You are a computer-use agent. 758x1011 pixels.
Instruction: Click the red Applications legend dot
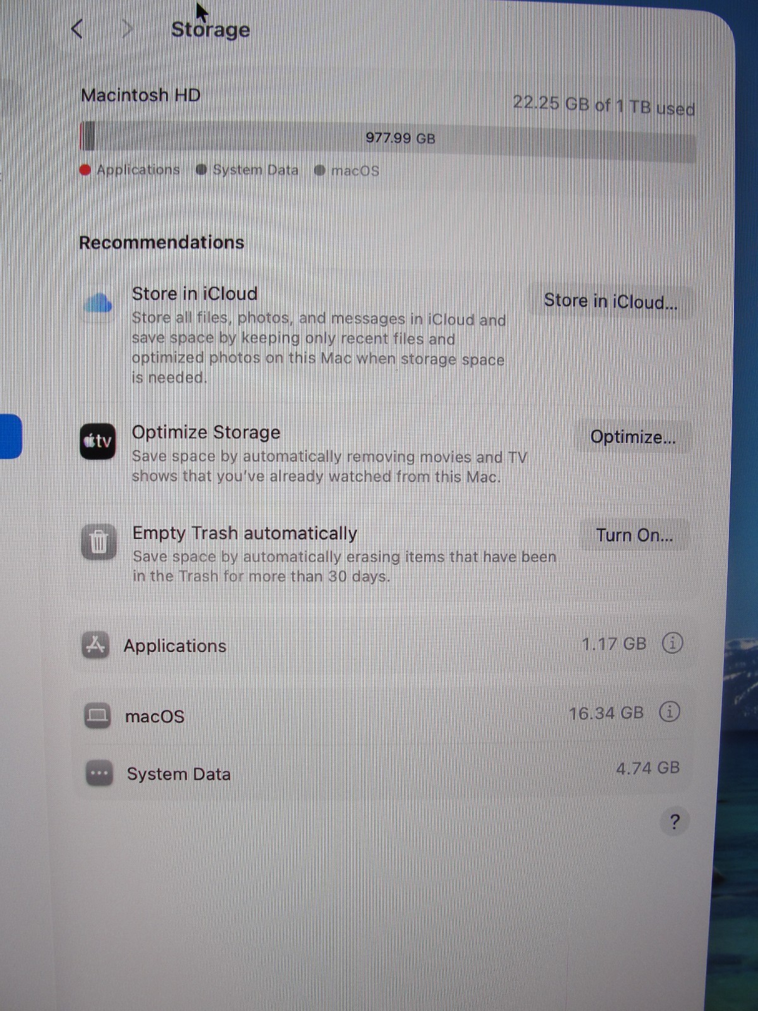(85, 169)
